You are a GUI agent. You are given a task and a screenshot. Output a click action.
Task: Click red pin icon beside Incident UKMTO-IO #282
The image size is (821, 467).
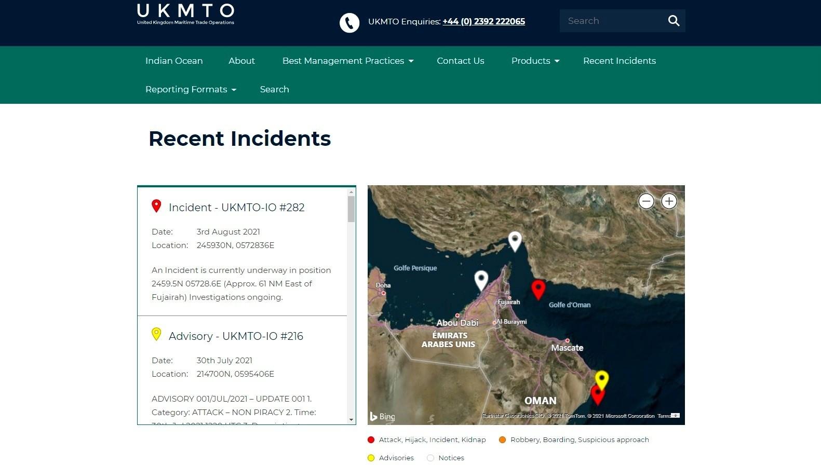point(156,206)
